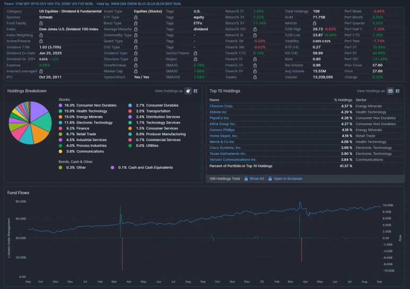410x289 pixels.
Task: Click Consumer Non Durables purple legend swatch
Action: coord(60,106)
